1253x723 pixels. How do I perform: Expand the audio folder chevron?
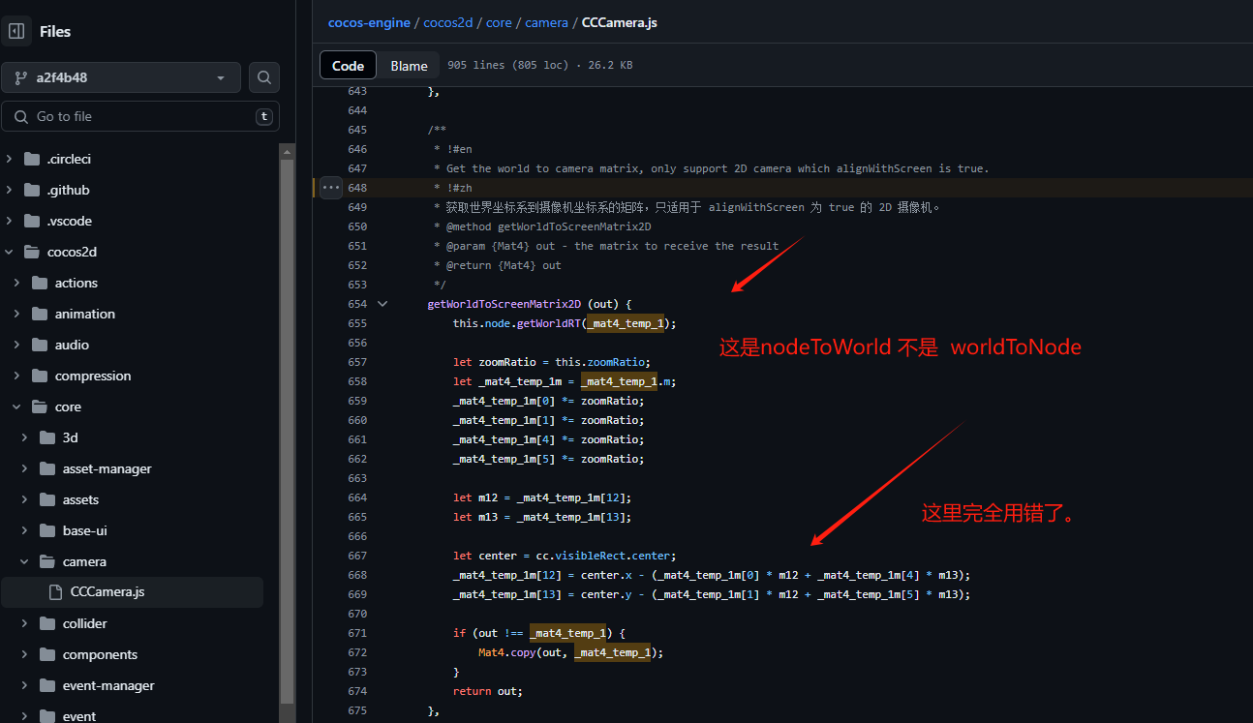click(17, 345)
